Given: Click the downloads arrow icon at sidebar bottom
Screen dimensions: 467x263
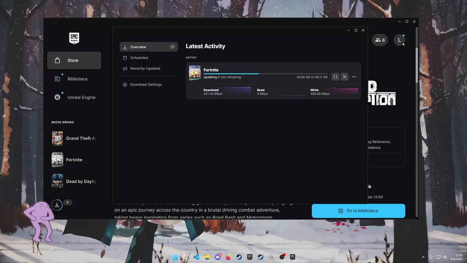Looking at the screenshot, I should click(57, 205).
